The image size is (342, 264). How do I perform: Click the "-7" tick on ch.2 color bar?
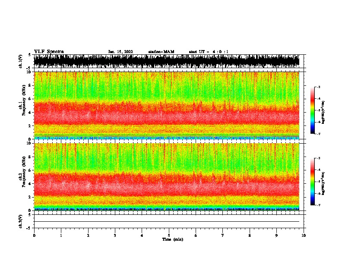pos(318,205)
